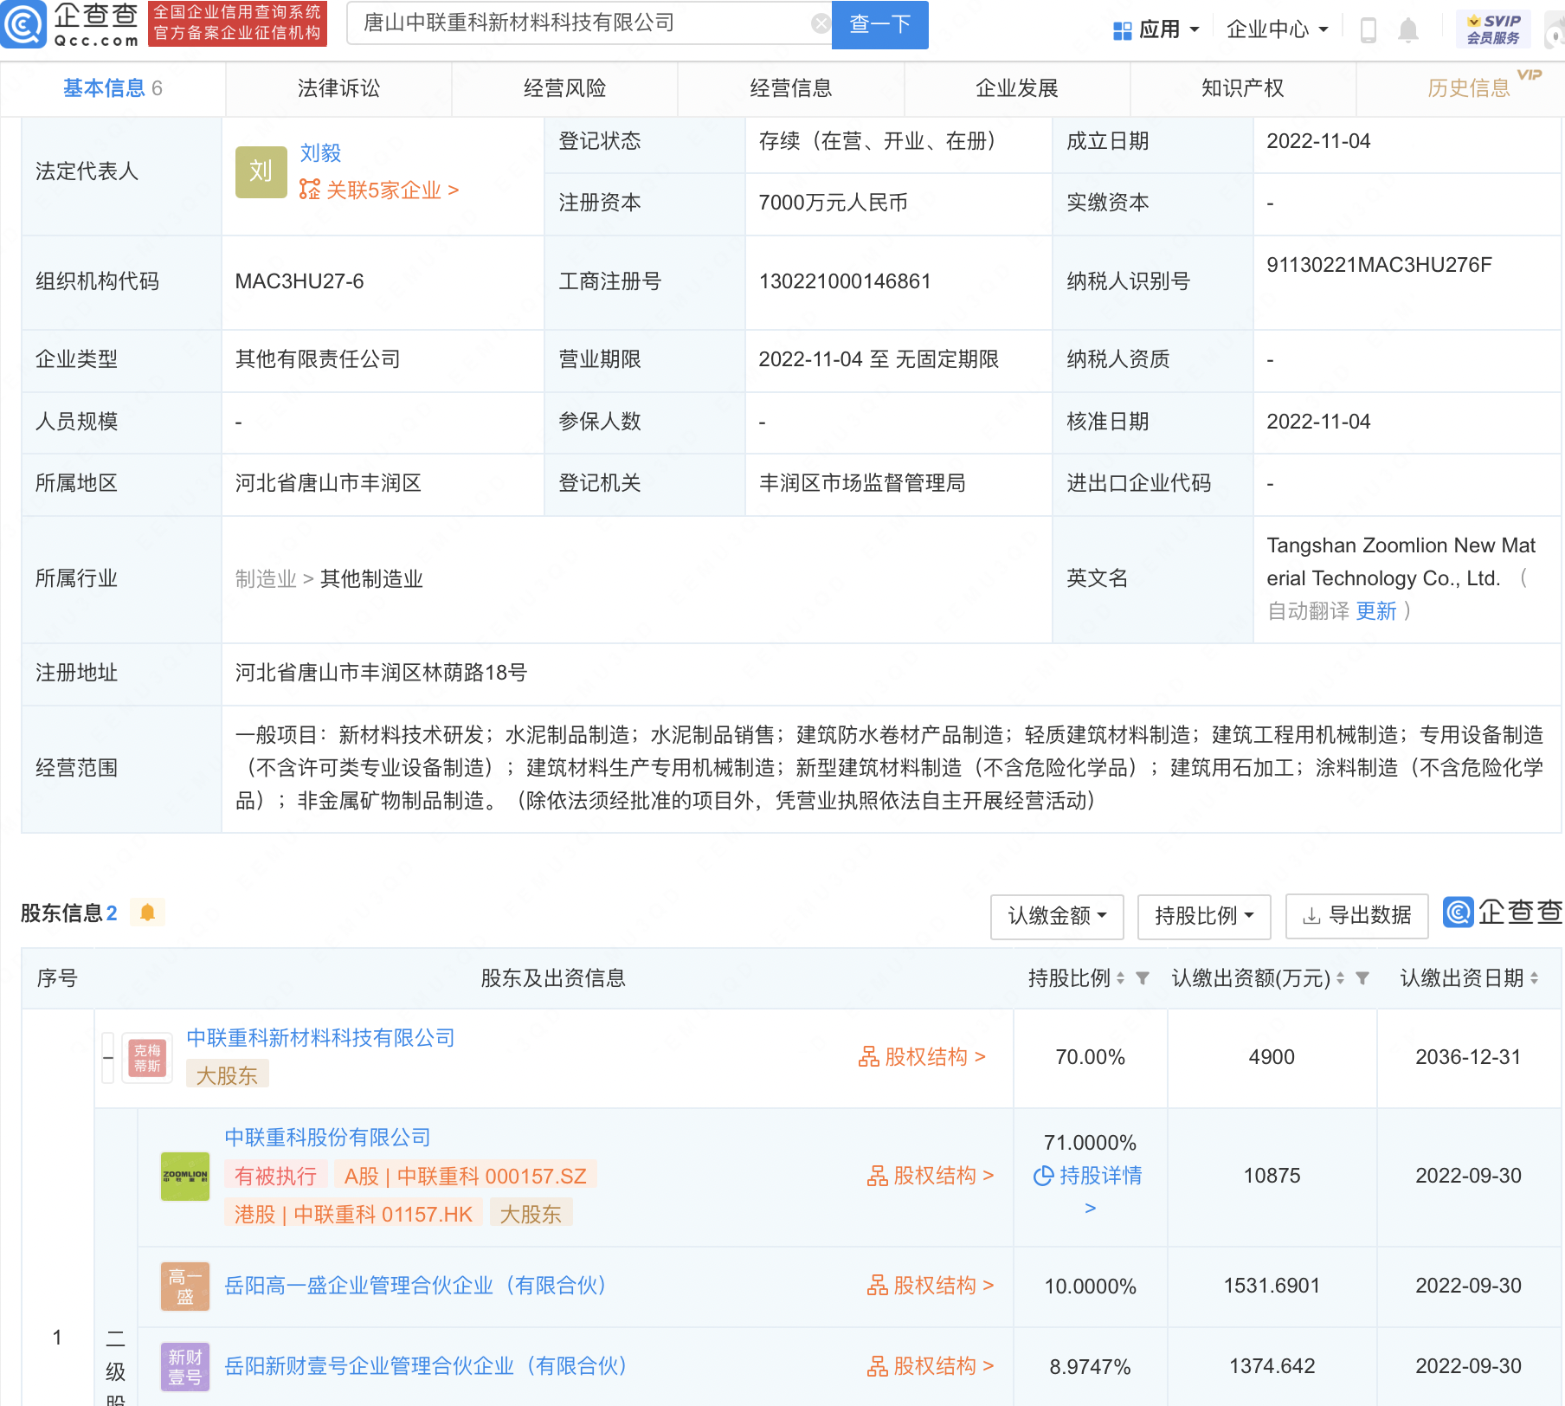
Task: Open 岳阳高一盛企业管理合伙企业 page
Action: [x=415, y=1286]
